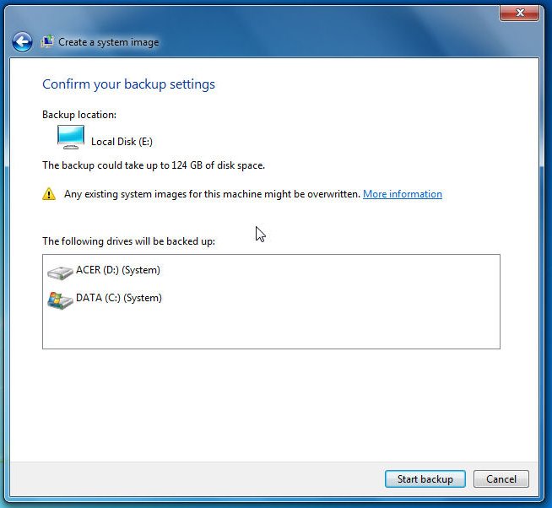Click 'The following drives will be backed up' label
Viewport: 552px width, 508px height.
[128, 241]
